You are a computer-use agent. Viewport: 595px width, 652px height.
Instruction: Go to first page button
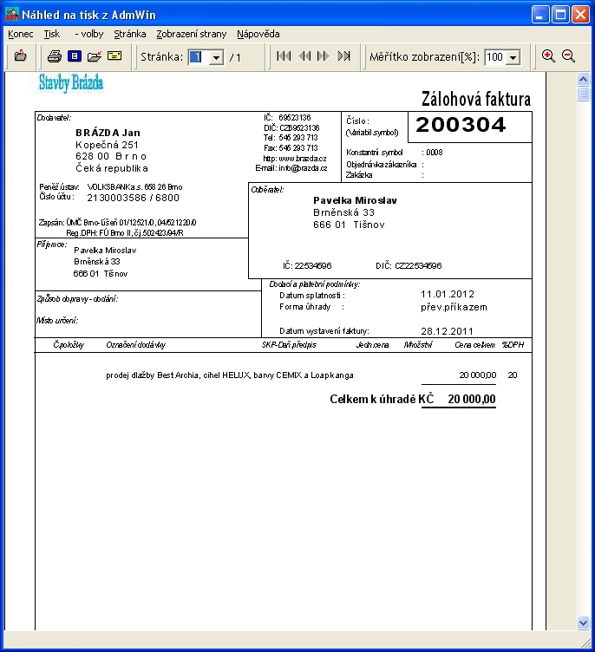284,56
